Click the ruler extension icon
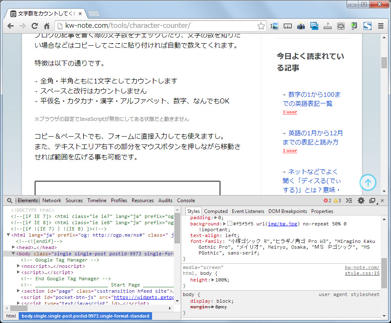The image size is (391, 323). pos(288,26)
